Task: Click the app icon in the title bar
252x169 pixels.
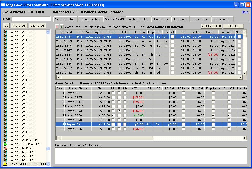Action: [3, 5]
